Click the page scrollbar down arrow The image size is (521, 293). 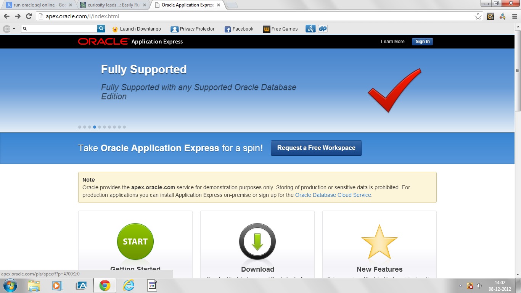518,274
